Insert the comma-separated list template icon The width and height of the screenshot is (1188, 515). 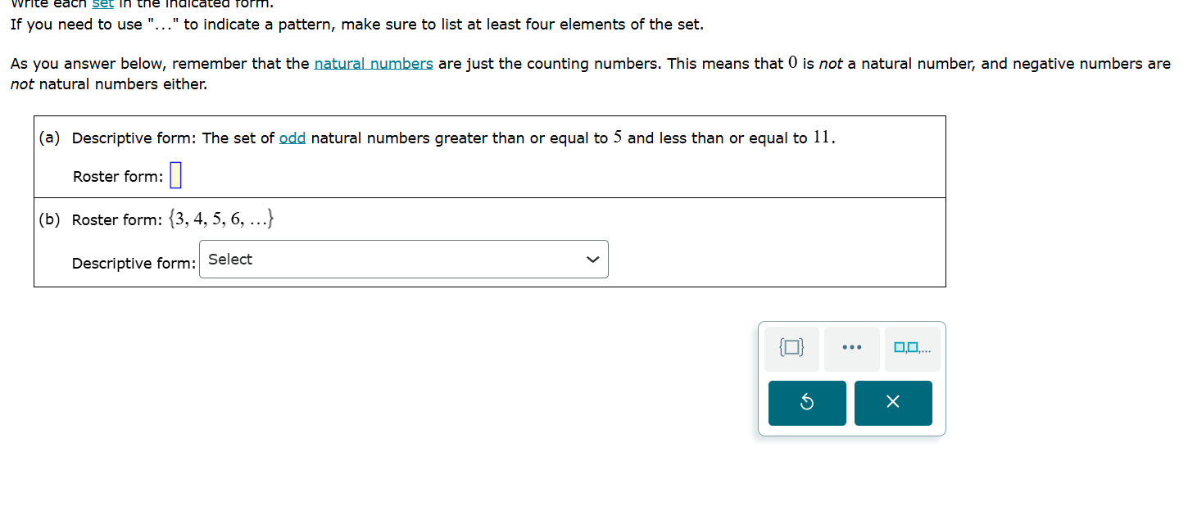click(x=912, y=348)
